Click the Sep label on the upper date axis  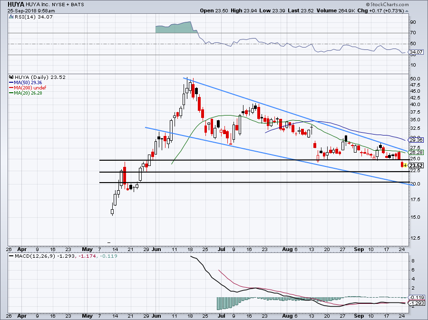[359, 249]
